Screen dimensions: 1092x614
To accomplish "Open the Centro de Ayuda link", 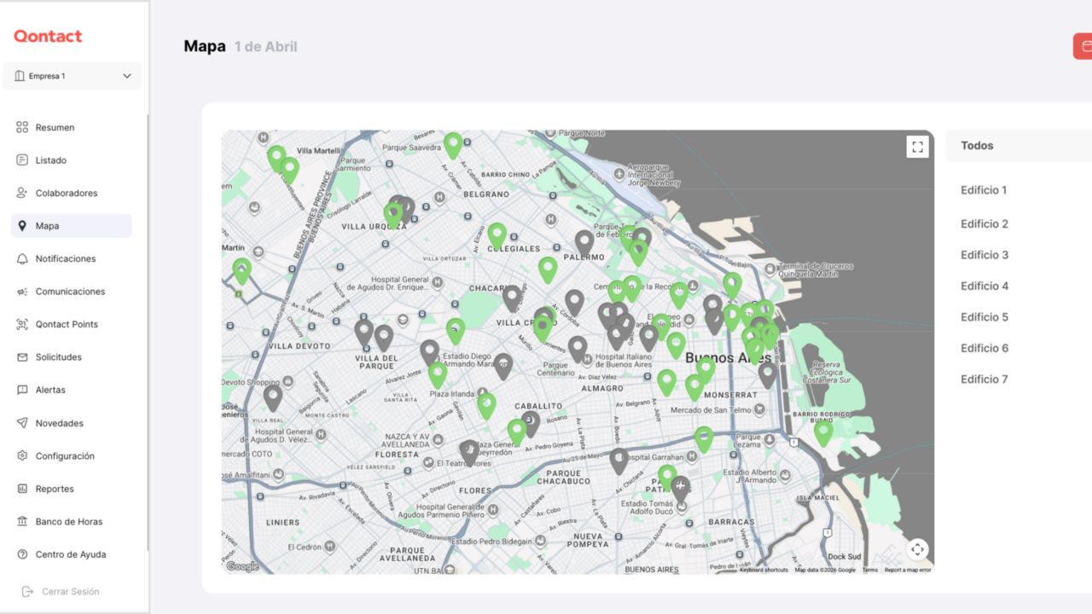I will click(70, 554).
